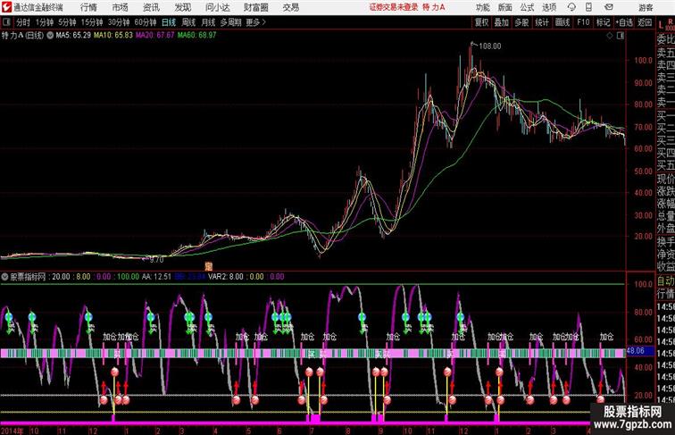Click the MA60: 68.97 value
Viewport: 675px width, 435px height.
tap(196, 36)
